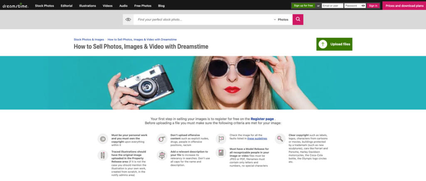This screenshot has height=181, width=426.
Task: Click the Email or user field
Action: pyautogui.click(x=332, y=6)
